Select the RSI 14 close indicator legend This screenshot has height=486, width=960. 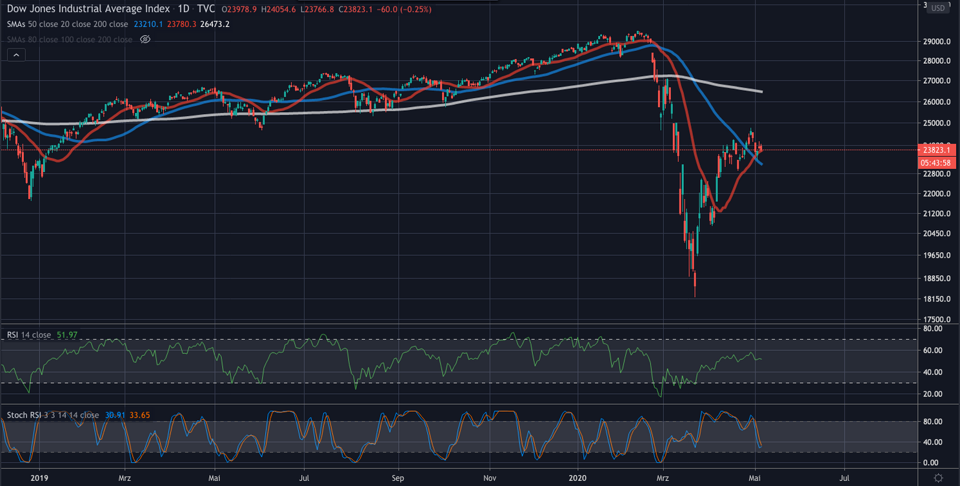click(29, 335)
